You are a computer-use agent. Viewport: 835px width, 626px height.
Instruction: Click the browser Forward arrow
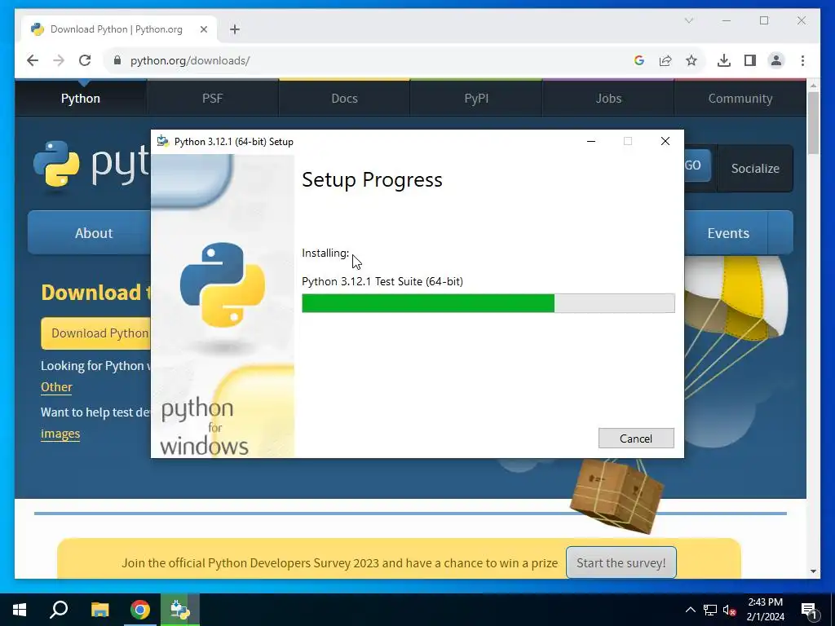click(59, 60)
